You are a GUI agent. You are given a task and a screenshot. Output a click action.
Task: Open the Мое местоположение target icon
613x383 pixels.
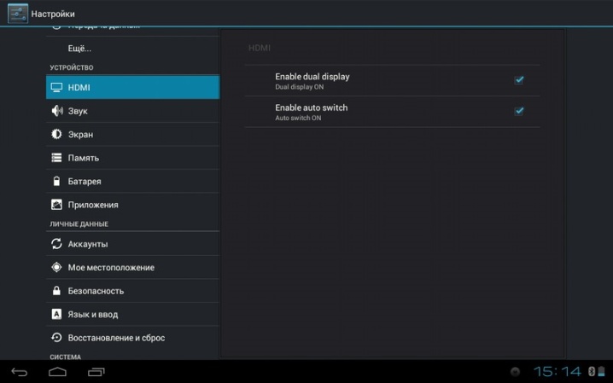click(56, 268)
